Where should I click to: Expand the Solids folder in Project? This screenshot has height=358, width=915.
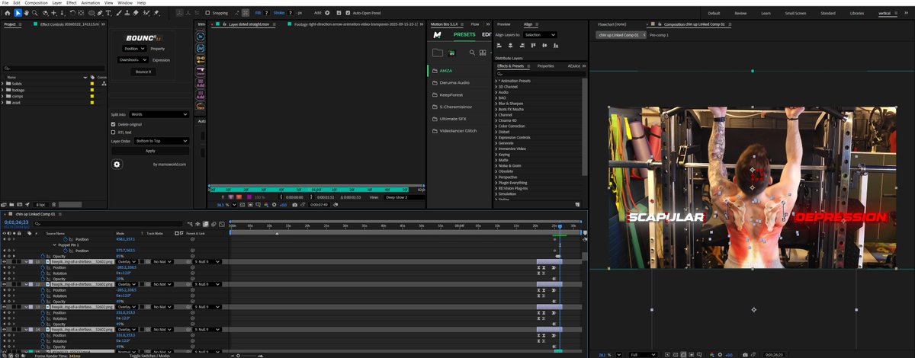click(x=3, y=84)
